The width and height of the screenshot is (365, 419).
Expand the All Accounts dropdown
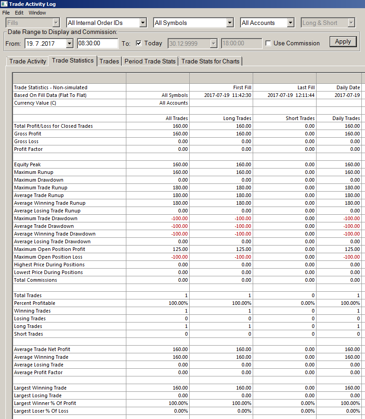pos(291,23)
